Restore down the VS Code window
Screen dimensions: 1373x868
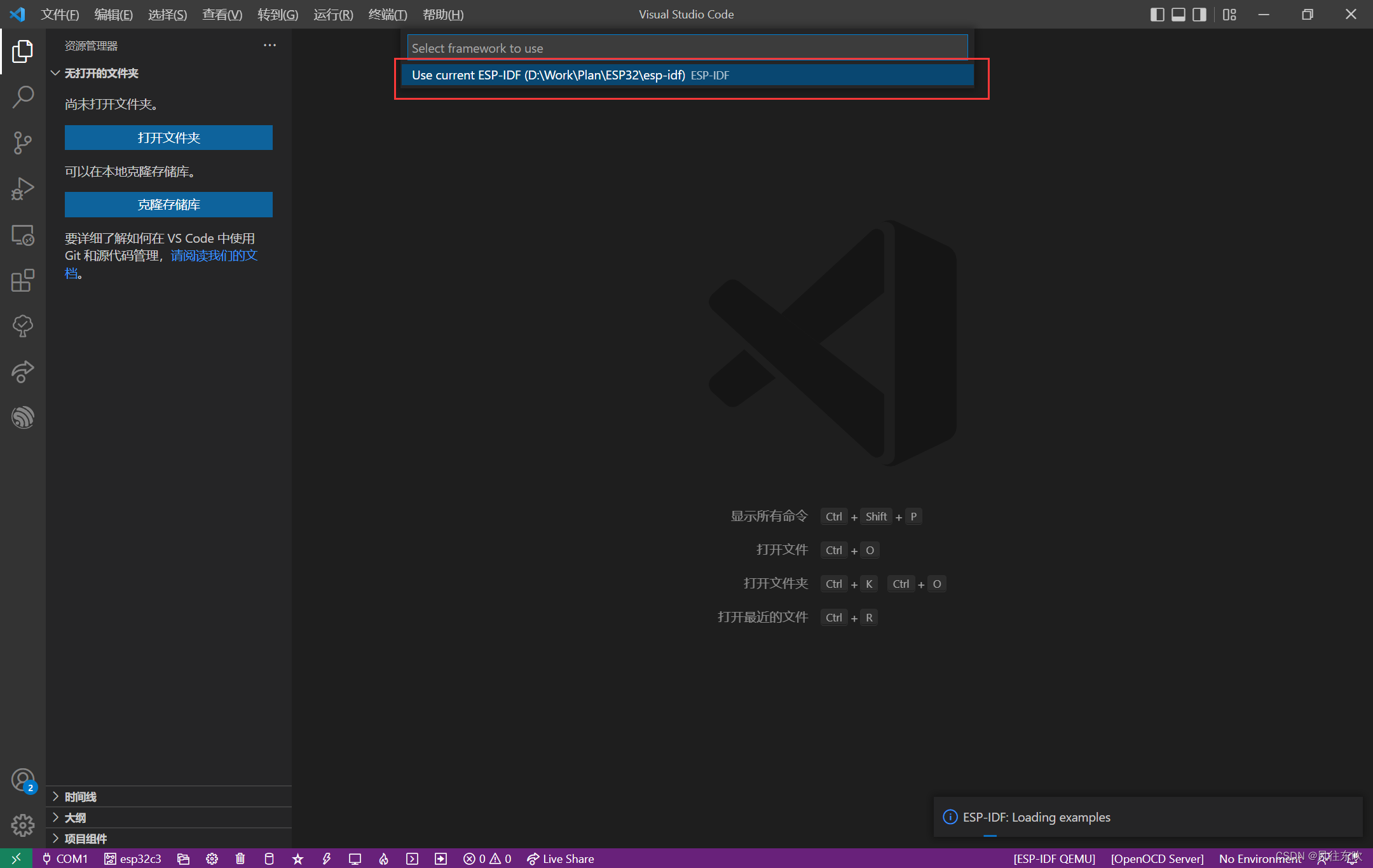click(1307, 14)
